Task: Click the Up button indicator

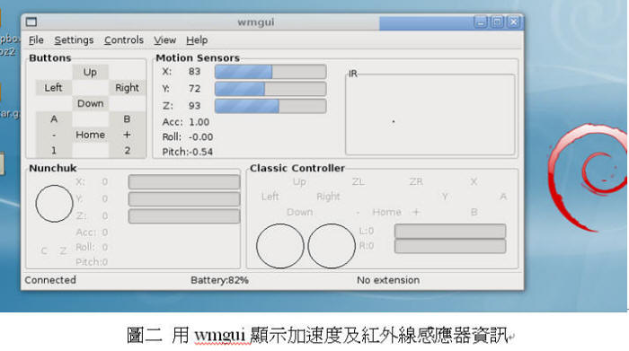Action: [x=90, y=72]
